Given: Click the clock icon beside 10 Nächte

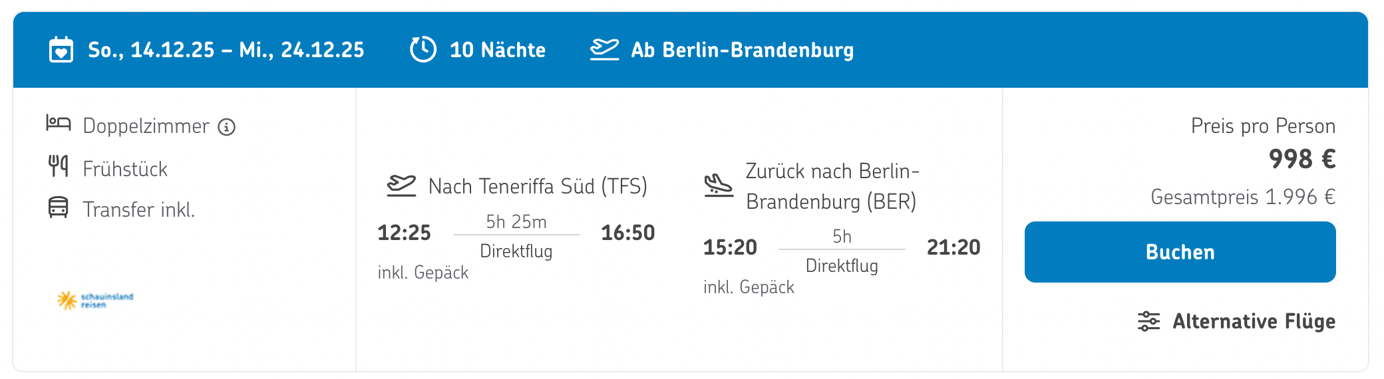Looking at the screenshot, I should click(423, 50).
